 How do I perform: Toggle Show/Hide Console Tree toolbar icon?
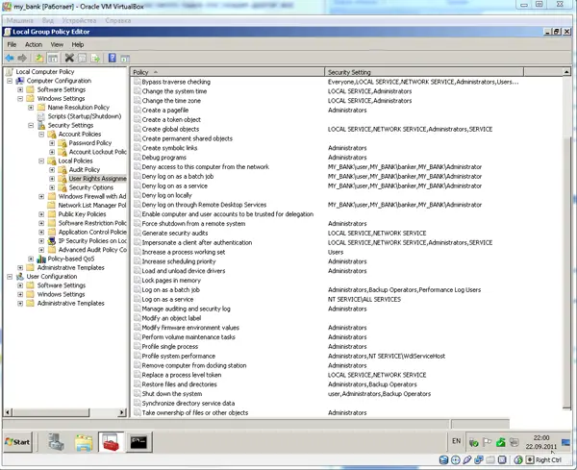[53, 58]
